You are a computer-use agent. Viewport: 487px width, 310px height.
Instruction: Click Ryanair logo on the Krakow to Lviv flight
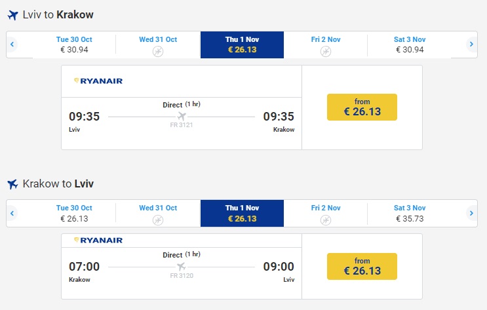point(98,241)
